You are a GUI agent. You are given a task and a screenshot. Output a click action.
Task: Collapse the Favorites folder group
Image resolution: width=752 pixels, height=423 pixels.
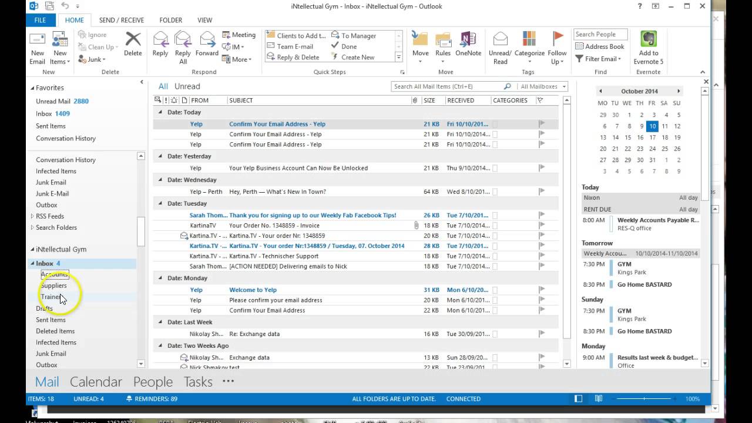(x=32, y=88)
